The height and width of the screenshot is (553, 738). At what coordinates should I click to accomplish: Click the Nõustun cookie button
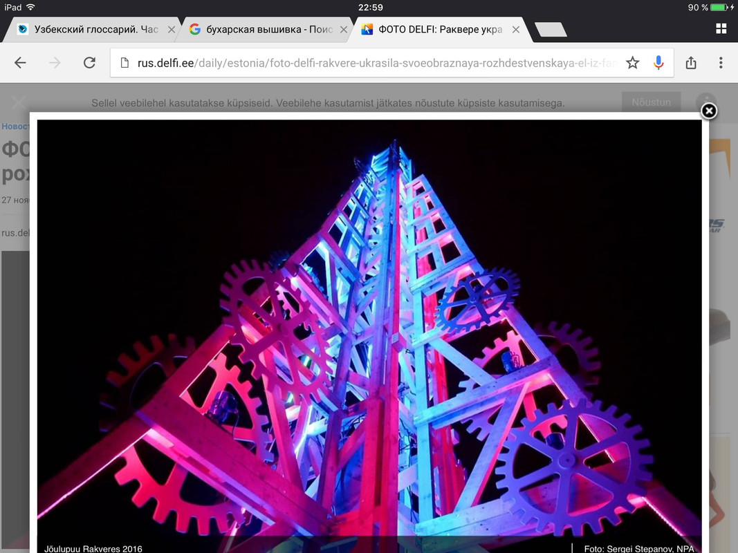click(x=652, y=102)
